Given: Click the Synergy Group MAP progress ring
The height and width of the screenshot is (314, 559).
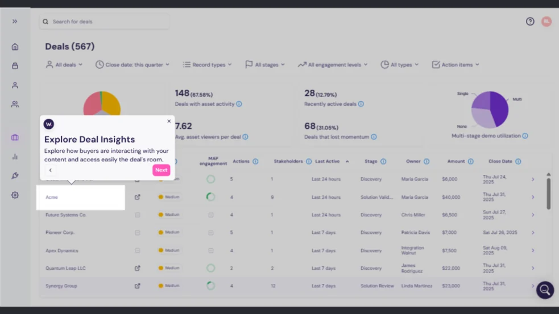Looking at the screenshot, I should (x=211, y=286).
